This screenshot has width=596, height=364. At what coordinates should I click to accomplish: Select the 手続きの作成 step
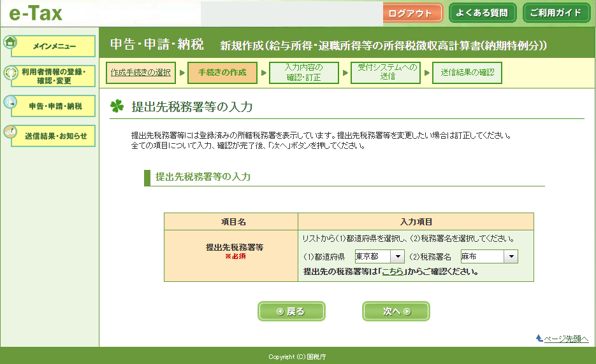222,73
